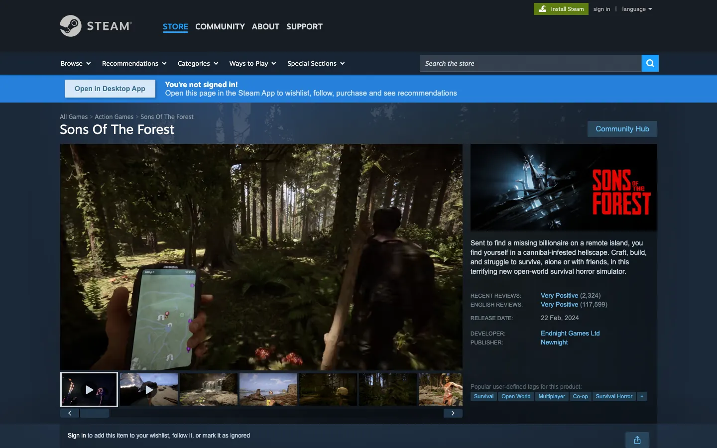Screen dimensions: 717x448
Task: Open the Categories dropdown
Action: point(198,63)
